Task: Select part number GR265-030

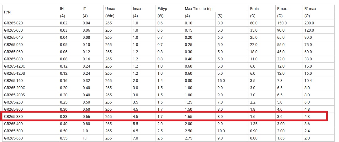Action: click(x=13, y=30)
